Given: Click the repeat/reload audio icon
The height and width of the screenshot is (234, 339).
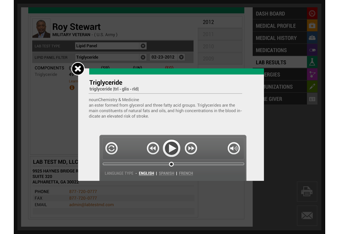Looking at the screenshot, I should pos(111,148).
